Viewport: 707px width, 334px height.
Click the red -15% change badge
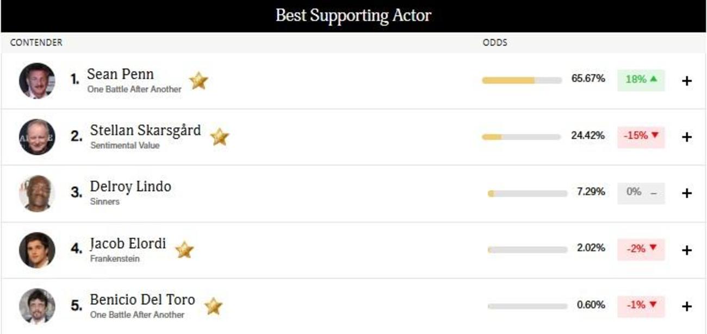tap(641, 136)
